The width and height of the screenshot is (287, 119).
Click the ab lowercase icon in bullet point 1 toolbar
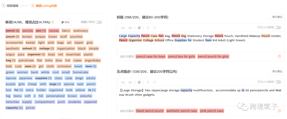coord(130,82)
